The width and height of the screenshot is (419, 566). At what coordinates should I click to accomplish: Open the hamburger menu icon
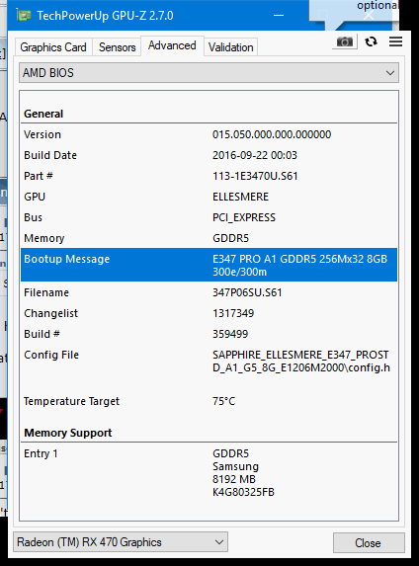coord(395,41)
